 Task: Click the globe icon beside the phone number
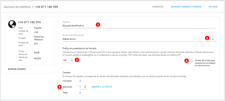(12, 24)
